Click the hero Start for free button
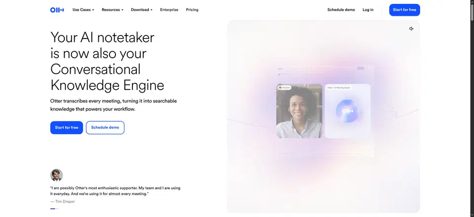474x217 pixels. click(67, 128)
